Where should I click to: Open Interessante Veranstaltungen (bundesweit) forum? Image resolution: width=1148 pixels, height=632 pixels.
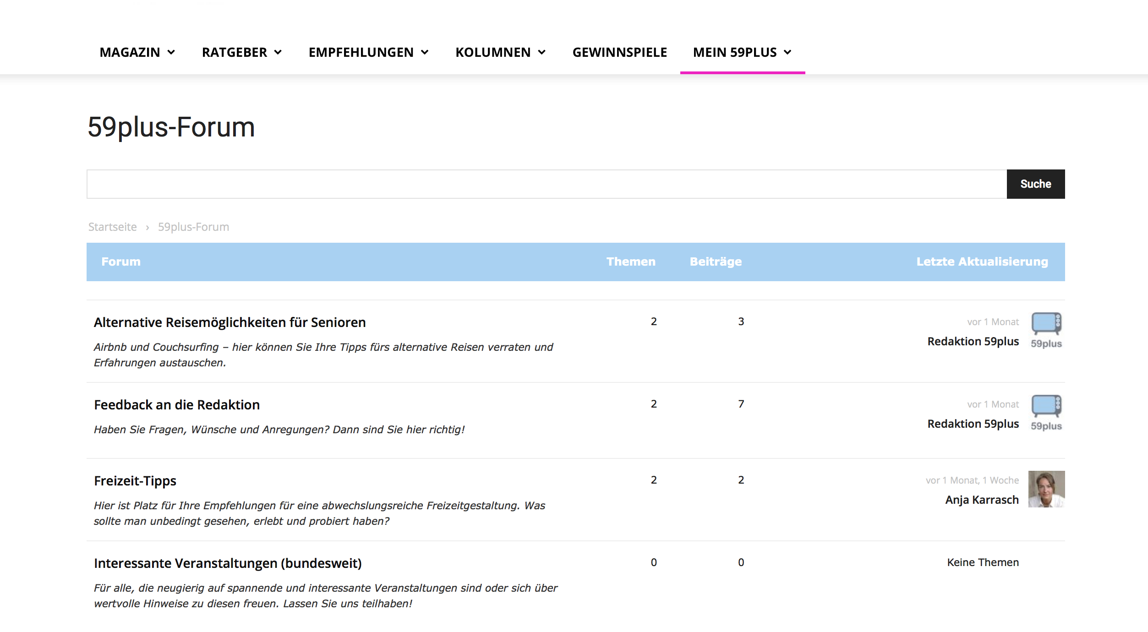[228, 563]
